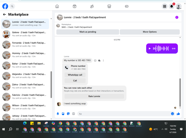Open the Reels video tab icon
This screenshot has height=138, width=186.
coord(74,6)
